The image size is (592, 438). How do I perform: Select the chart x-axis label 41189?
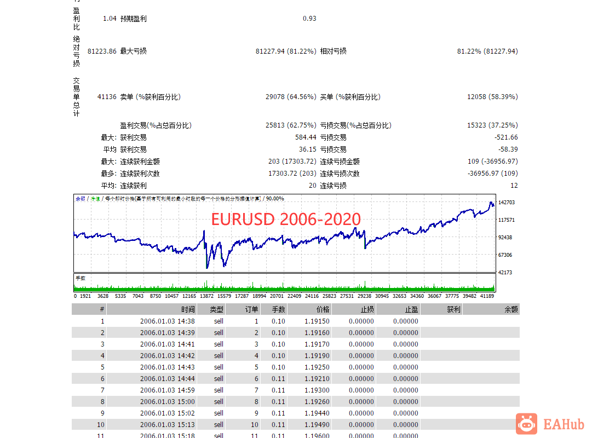point(487,296)
